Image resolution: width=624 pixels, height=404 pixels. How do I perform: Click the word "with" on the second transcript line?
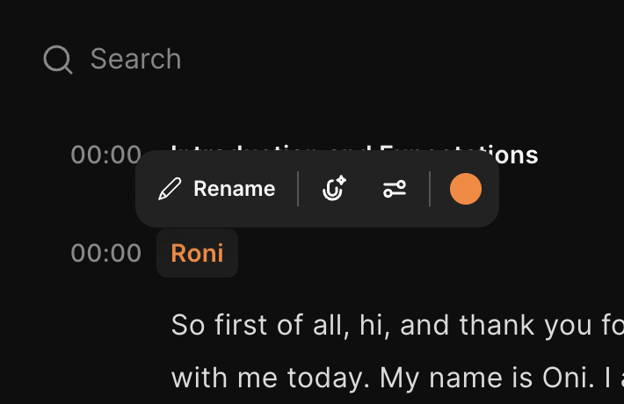pos(197,379)
